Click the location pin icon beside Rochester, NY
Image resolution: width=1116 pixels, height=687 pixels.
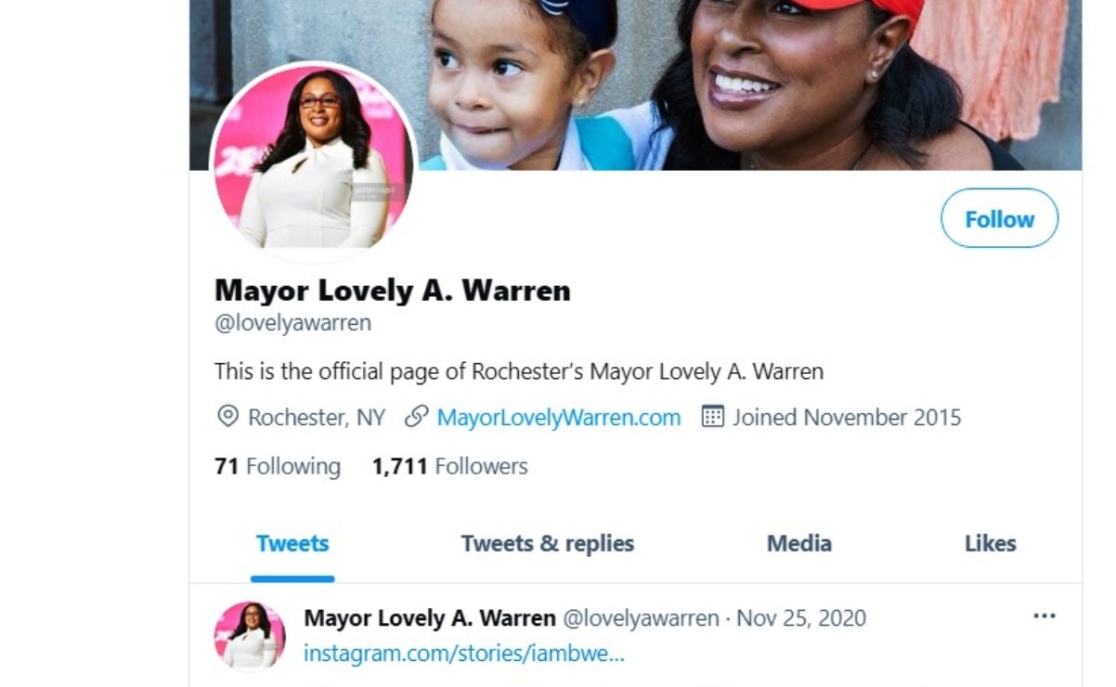click(x=227, y=416)
